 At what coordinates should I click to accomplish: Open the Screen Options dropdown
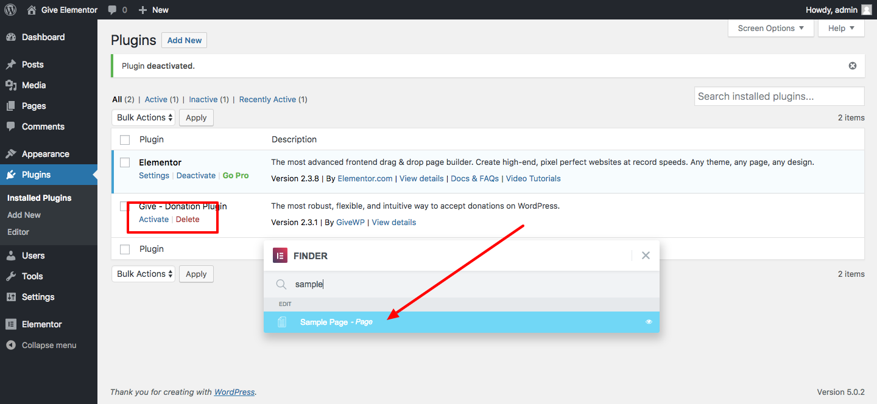point(770,28)
